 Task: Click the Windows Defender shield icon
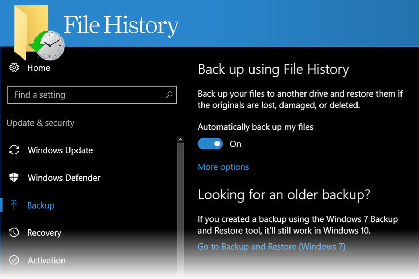pyautogui.click(x=14, y=178)
